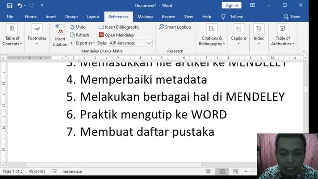Open the undo history dropdown arrow
This screenshot has width=318, height=179.
[25, 5]
